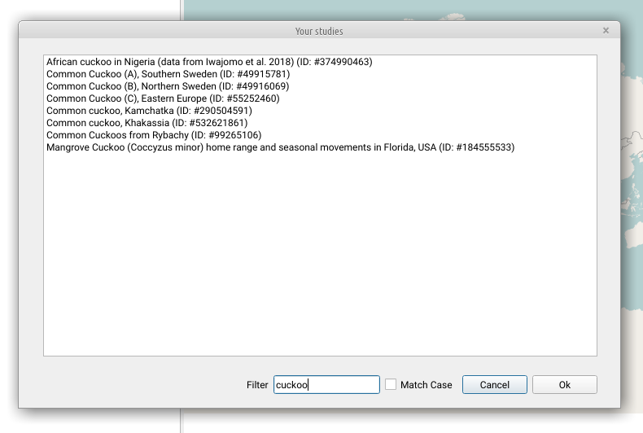Confirm with the Ok button

[x=564, y=385]
